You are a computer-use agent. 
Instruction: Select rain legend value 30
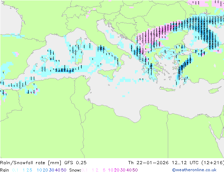click(x=52, y=170)
